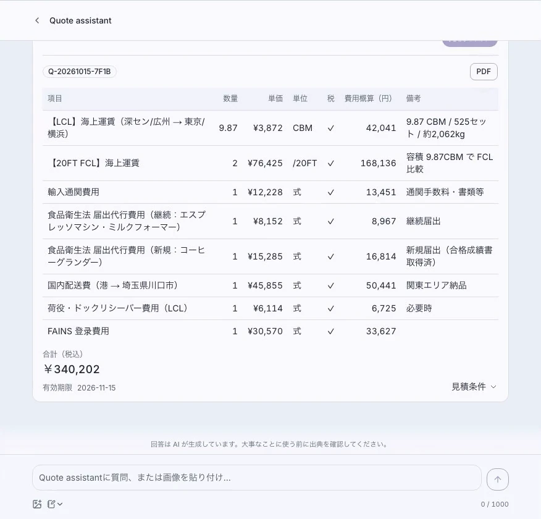
Task: Click the expiry date 2026-11-15
Action: [x=96, y=388]
